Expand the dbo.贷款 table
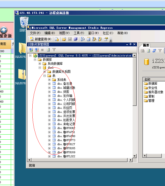The image size is (165, 186). (49, 92)
